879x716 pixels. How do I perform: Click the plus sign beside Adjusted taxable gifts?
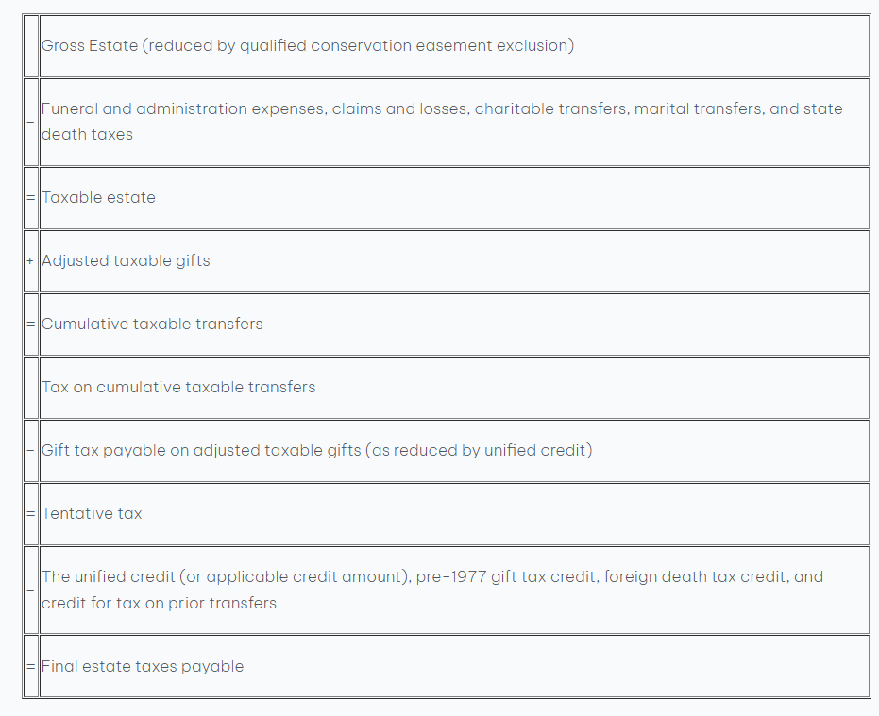click(30, 261)
